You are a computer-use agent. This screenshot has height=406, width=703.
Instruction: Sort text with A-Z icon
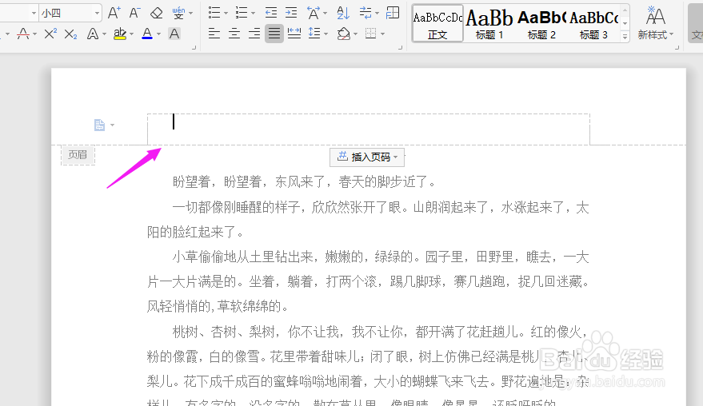click(343, 13)
